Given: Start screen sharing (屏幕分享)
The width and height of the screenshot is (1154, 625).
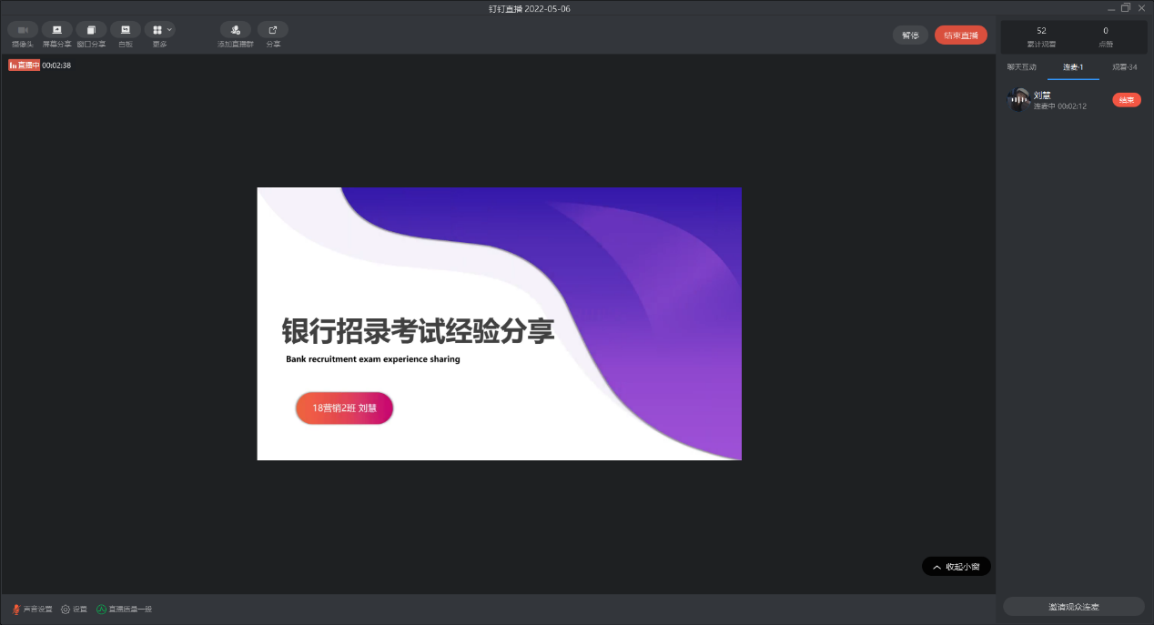Looking at the screenshot, I should click(x=56, y=30).
